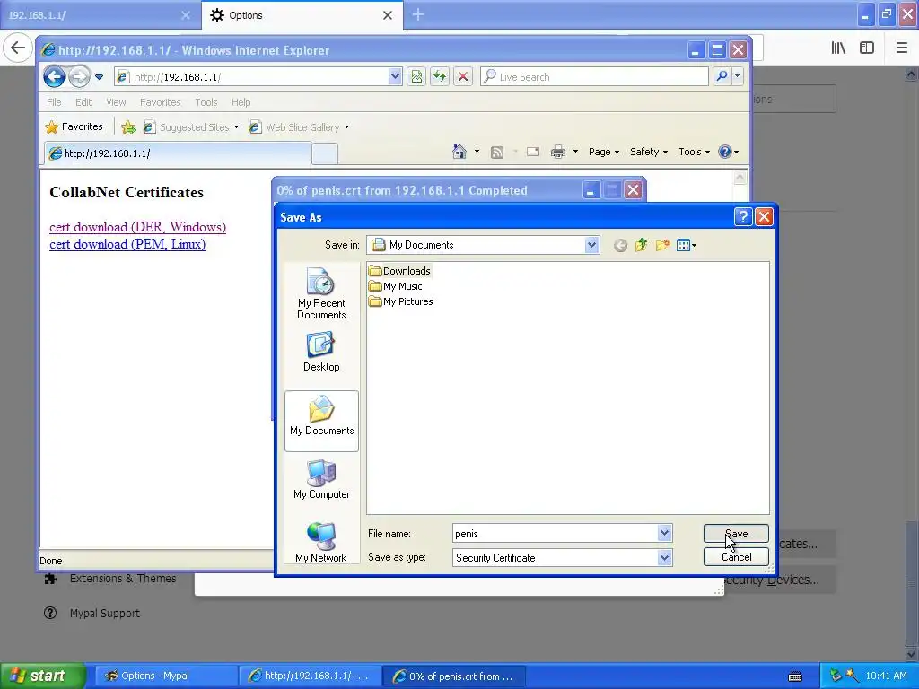
Task: Open the View Menu icon in Save As
Action: click(x=686, y=245)
